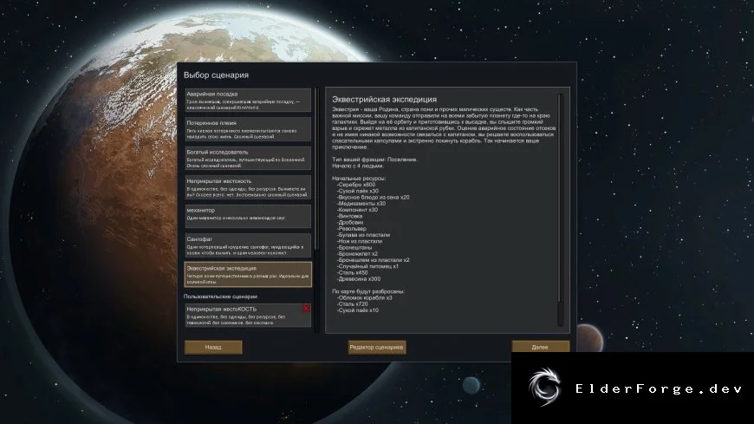754x424 pixels.
Task: Choose the Потерянное племя scenario
Action: [248, 129]
